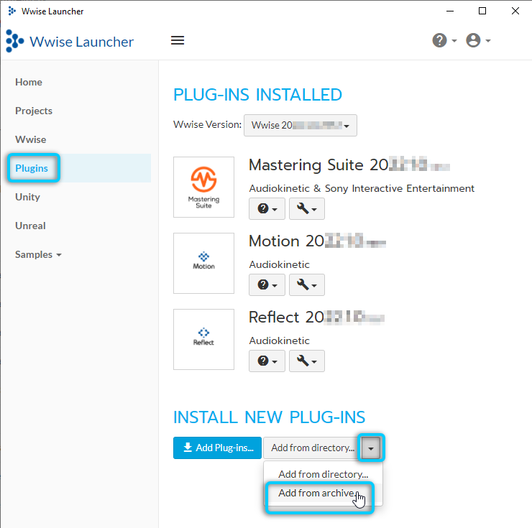Choose Add from directory in dropdown list
This screenshot has width=532, height=528.
323,474
